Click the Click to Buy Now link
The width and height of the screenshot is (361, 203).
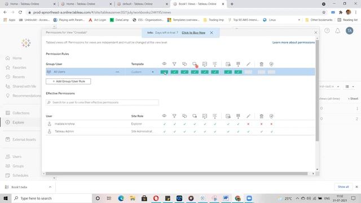pyautogui.click(x=193, y=33)
